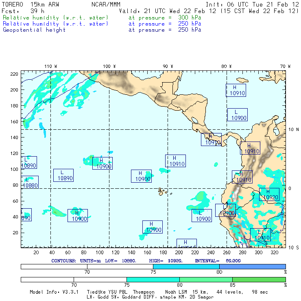Click the 'CONTOURS: UNITS=m' label
301x301 pixels.
pyautogui.click(x=76, y=261)
